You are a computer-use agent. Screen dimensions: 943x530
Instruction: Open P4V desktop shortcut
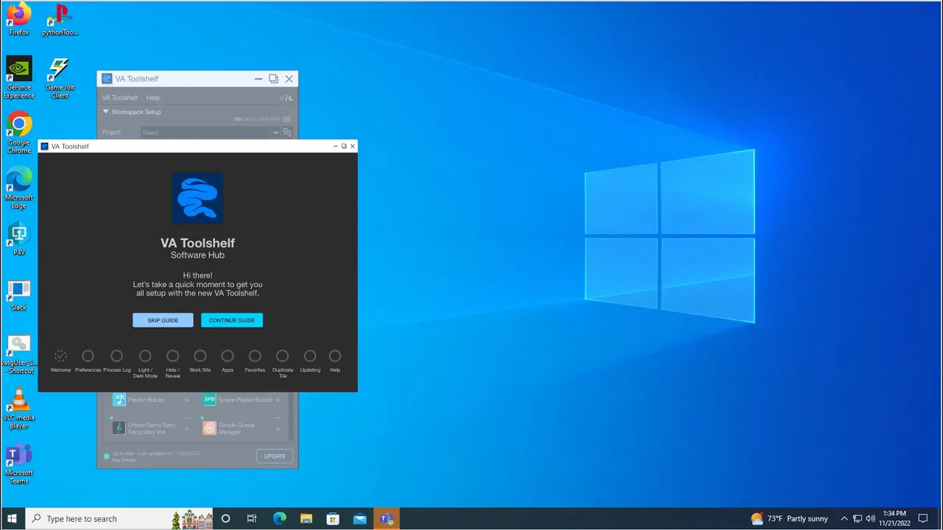(19, 239)
